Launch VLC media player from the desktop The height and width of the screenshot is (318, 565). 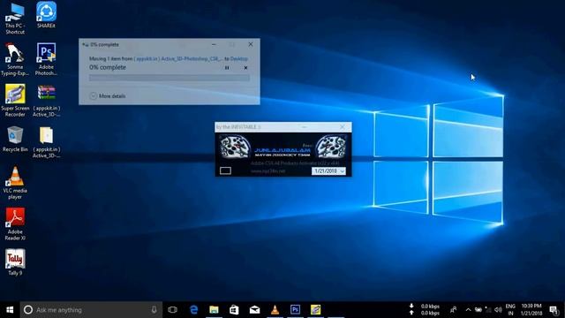[x=15, y=183]
